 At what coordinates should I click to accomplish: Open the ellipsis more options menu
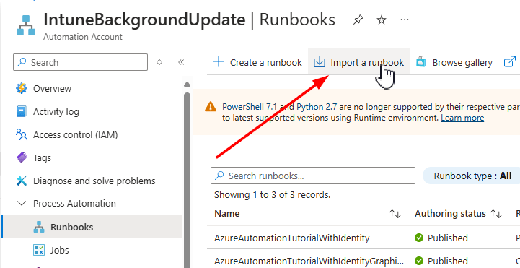pos(405,20)
